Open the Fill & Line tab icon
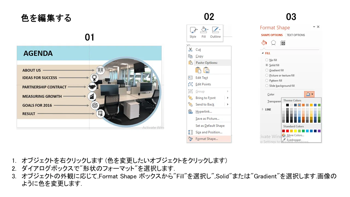Image resolution: width=350 pixels, height=197 pixels. 264,43
